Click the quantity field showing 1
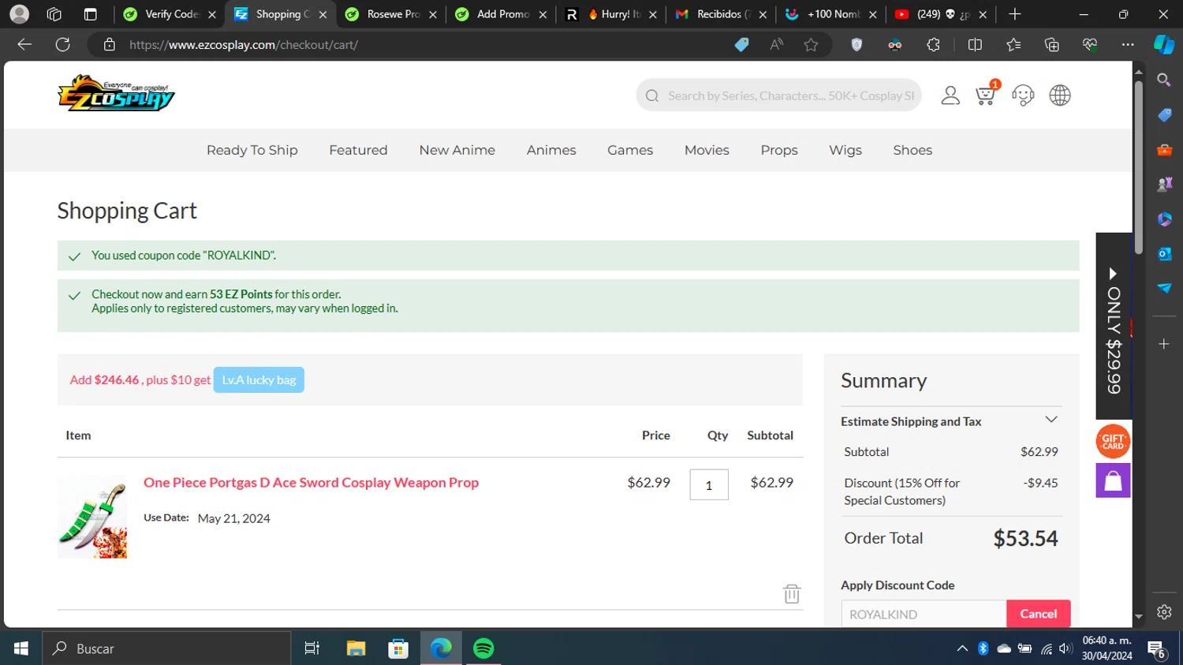Image resolution: width=1183 pixels, height=665 pixels. (709, 485)
